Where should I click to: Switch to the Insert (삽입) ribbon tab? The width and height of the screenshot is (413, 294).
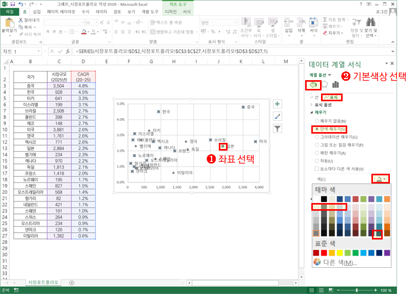click(x=37, y=12)
